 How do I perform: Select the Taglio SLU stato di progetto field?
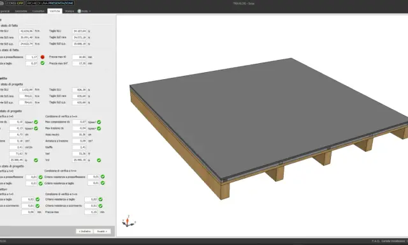[x=79, y=89]
